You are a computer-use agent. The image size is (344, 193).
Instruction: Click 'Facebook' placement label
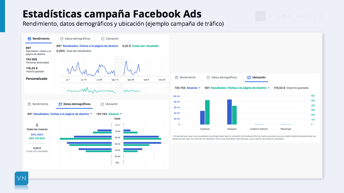point(205,129)
